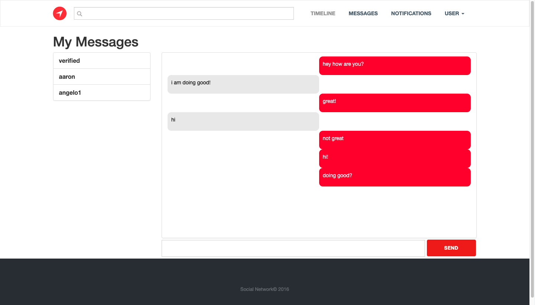The width and height of the screenshot is (535, 305).
Task: Click the 'My Messages' heading
Action: pos(96,42)
